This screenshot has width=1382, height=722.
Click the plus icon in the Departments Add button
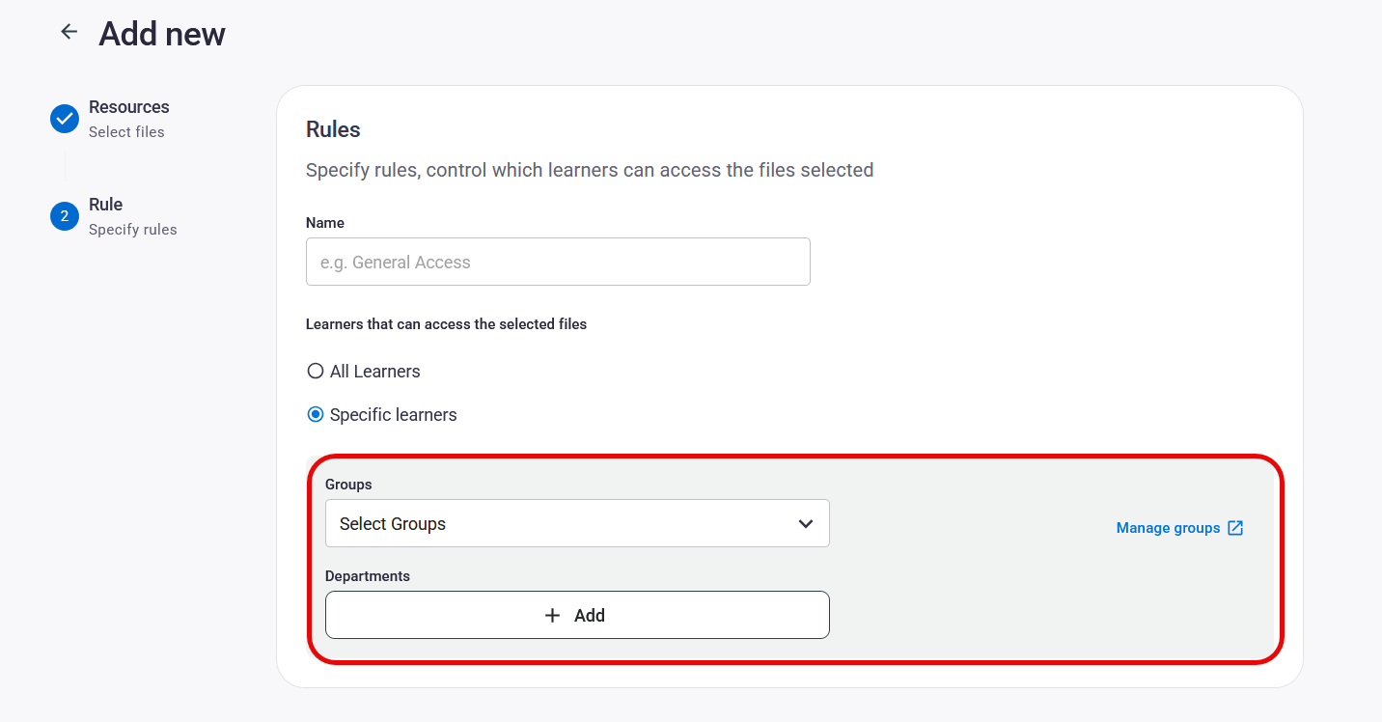pyautogui.click(x=553, y=615)
